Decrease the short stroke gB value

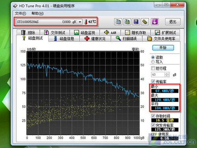point(167,76)
